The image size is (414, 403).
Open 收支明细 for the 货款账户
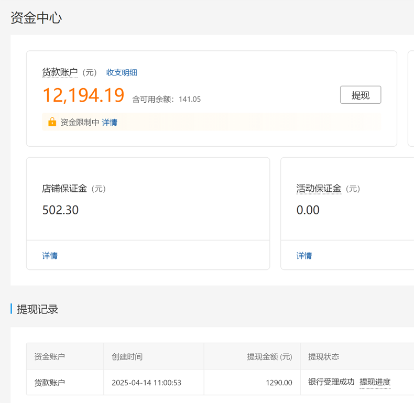[x=122, y=72]
